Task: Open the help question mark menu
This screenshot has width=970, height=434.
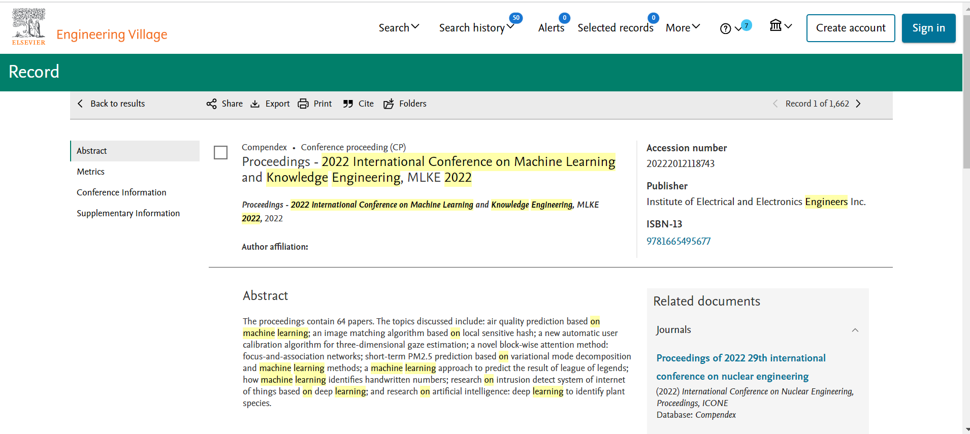Action: [x=730, y=28]
